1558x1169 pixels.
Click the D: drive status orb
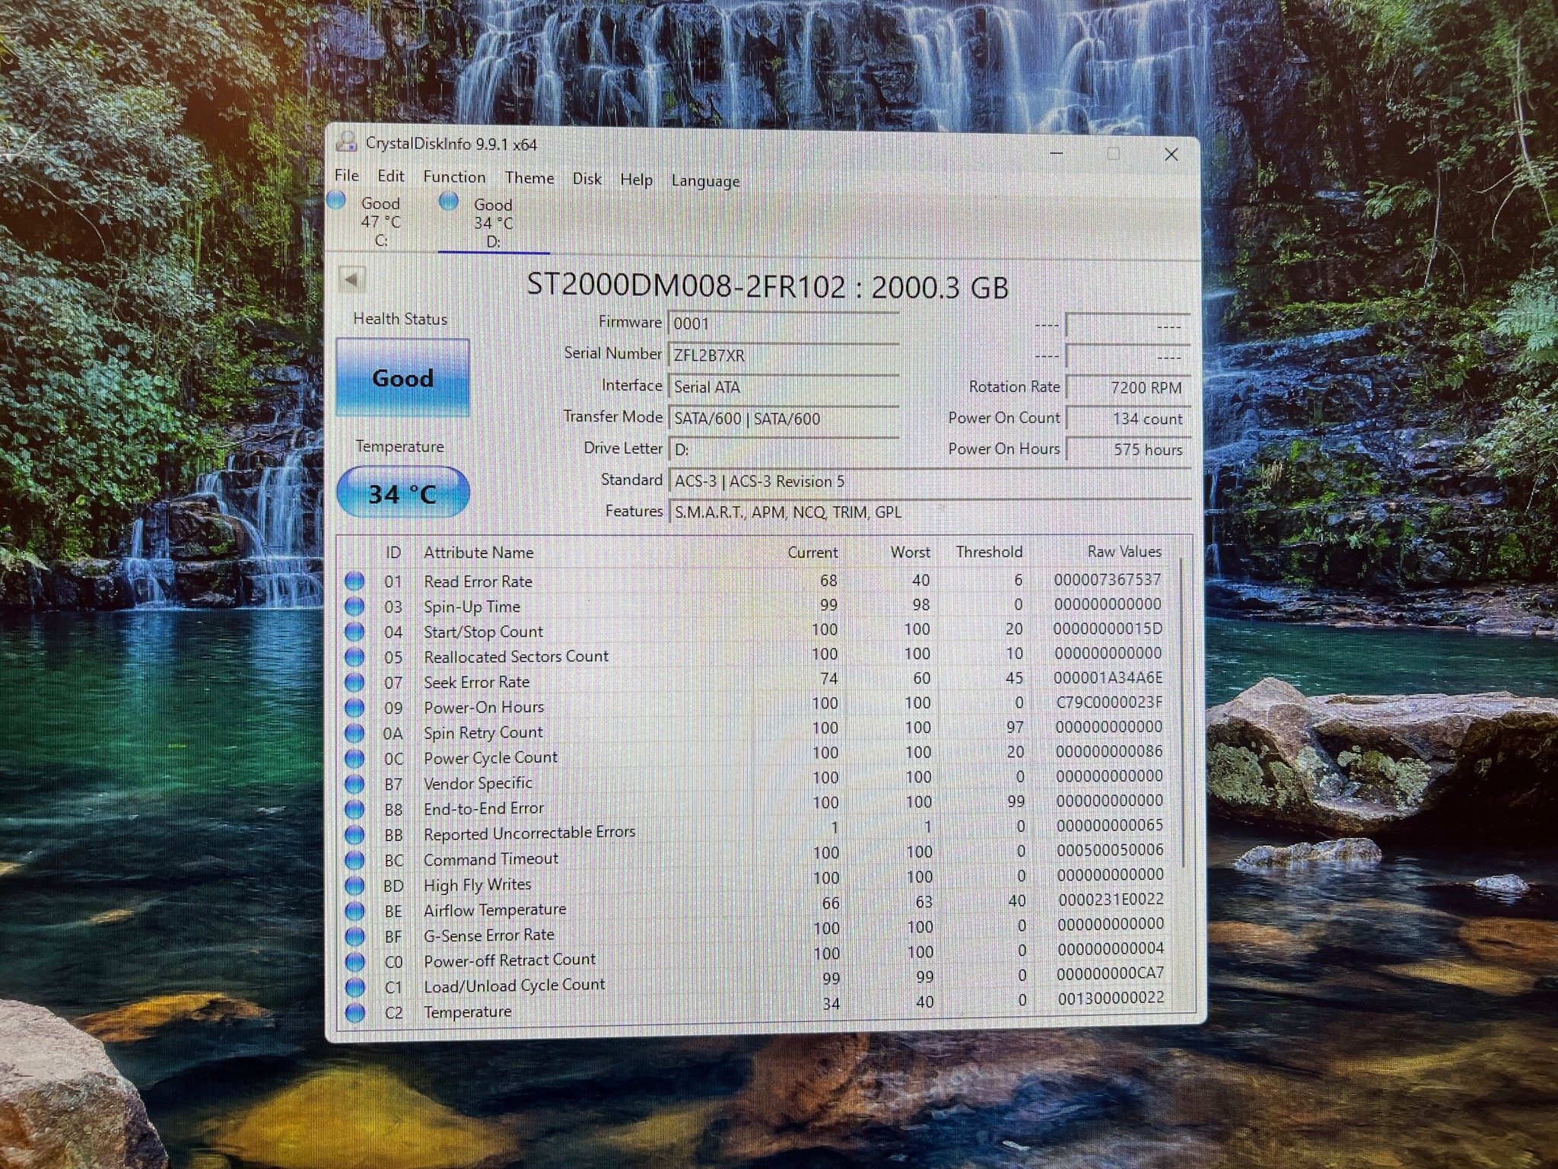pos(449,201)
